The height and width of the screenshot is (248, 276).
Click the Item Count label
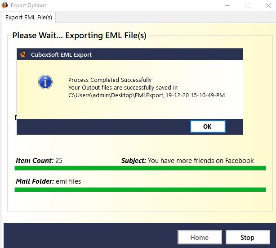tap(35, 161)
